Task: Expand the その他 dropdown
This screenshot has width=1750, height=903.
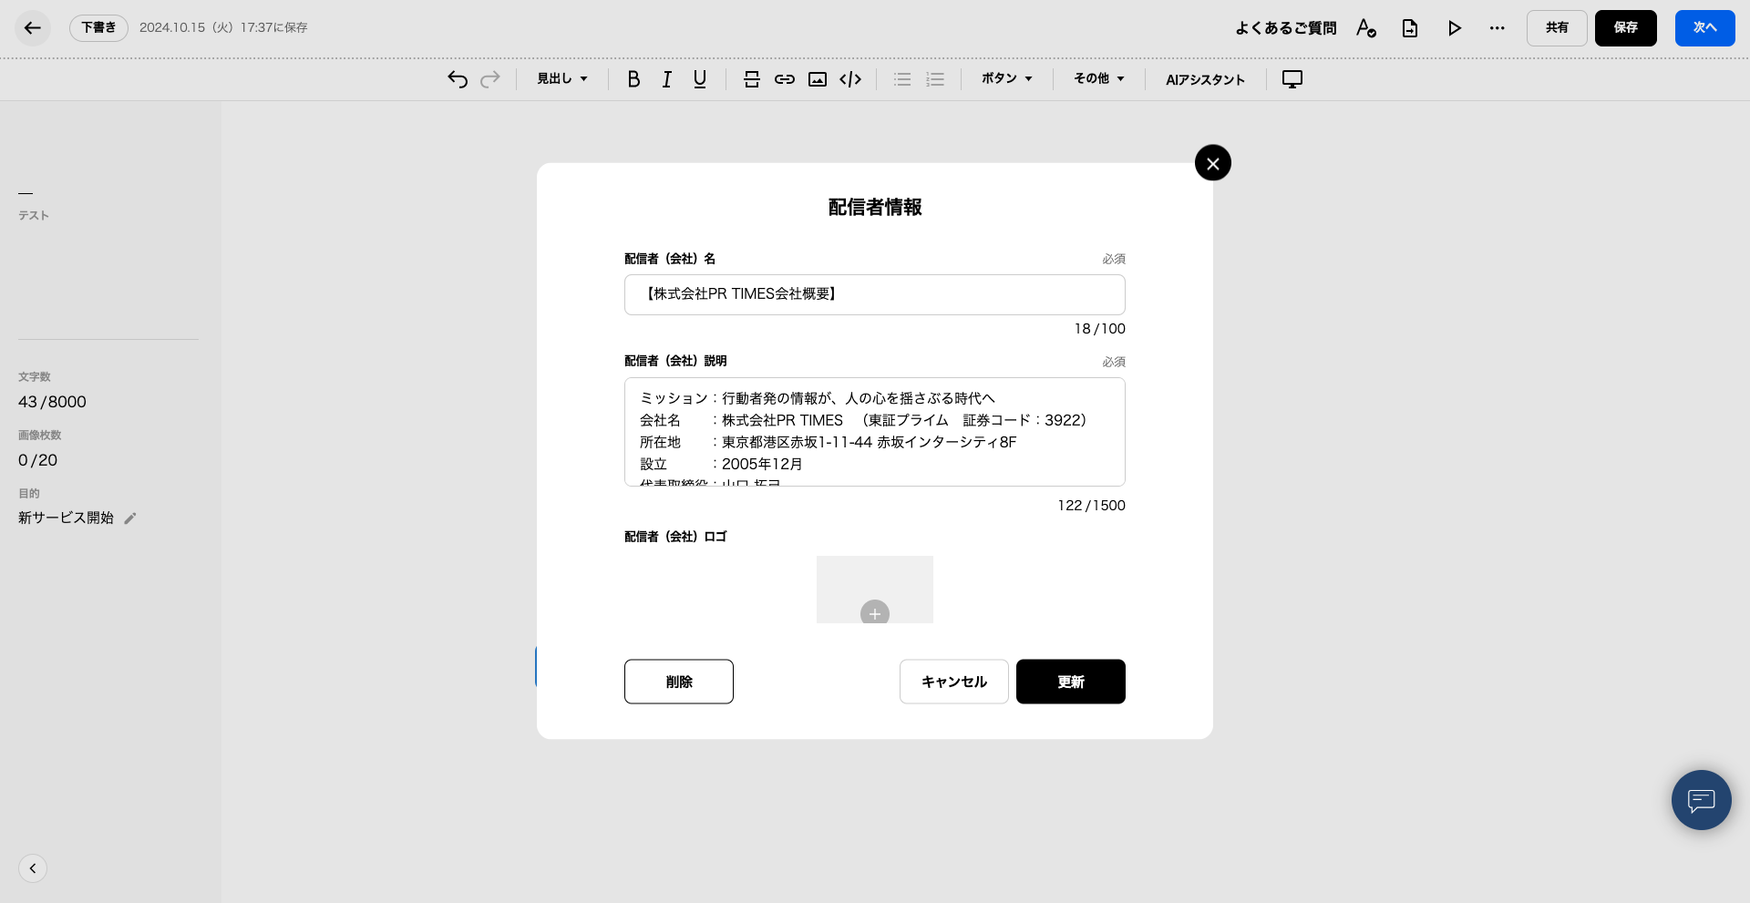Action: coord(1098,79)
